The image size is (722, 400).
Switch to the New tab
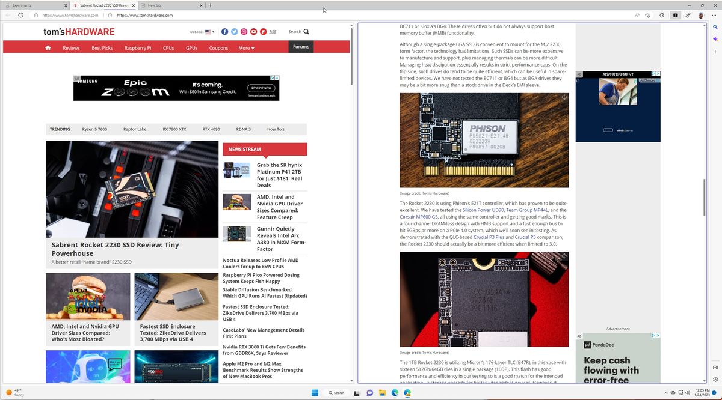155,5
